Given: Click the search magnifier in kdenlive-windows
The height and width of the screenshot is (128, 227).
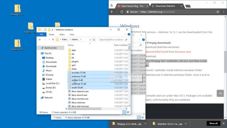Looking at the screenshot, I should (x=126, y=39).
